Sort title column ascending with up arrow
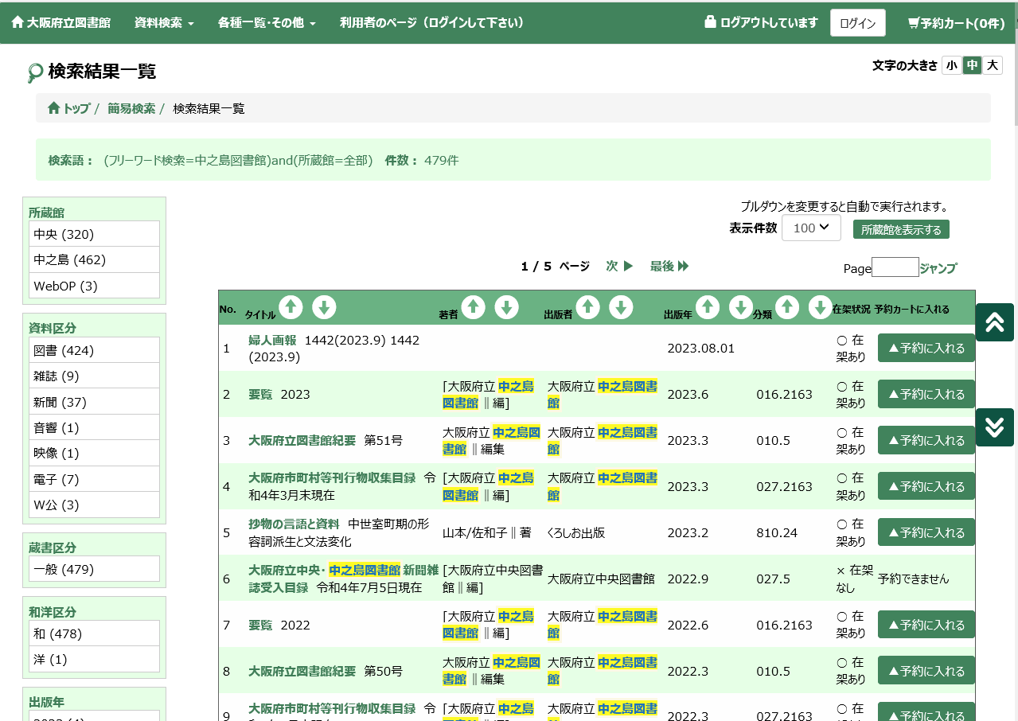The image size is (1018, 721). (x=291, y=307)
